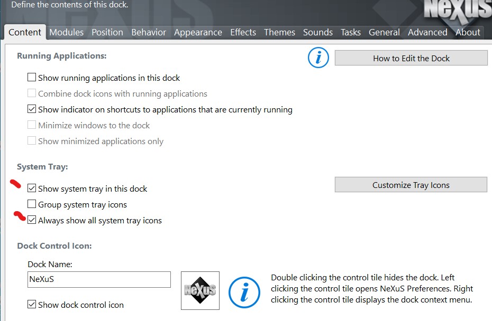Uncheck Show indicator on shortcuts to running applications
This screenshot has height=321, width=492.
[x=32, y=110]
